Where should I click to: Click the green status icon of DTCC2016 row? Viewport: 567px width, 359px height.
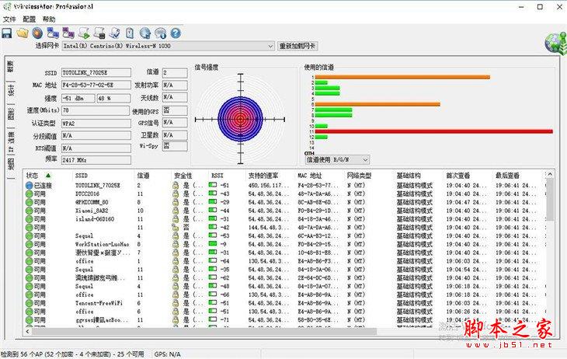(30, 194)
